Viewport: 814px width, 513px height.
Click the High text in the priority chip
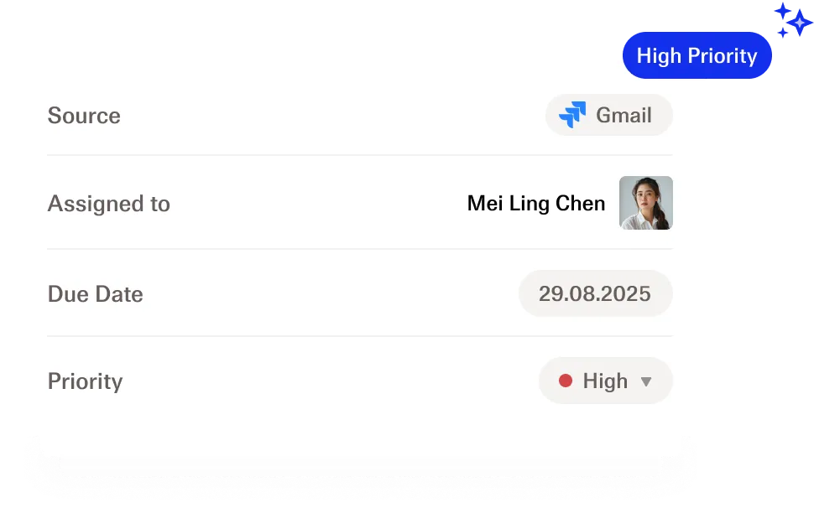pos(605,381)
